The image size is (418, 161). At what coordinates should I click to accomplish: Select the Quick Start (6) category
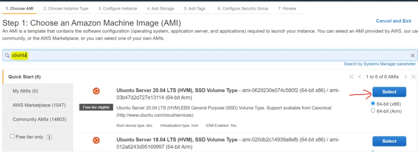(38, 77)
